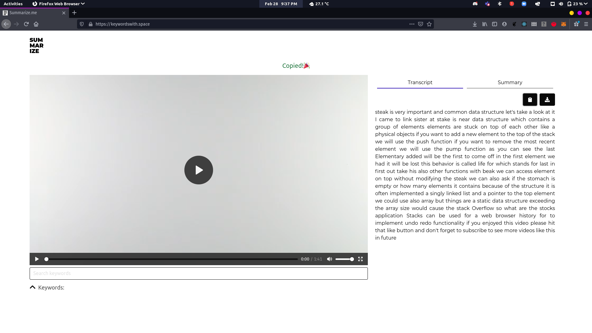The width and height of the screenshot is (592, 333).
Task: Copy transcript with clipboard icon button
Action: (x=530, y=100)
